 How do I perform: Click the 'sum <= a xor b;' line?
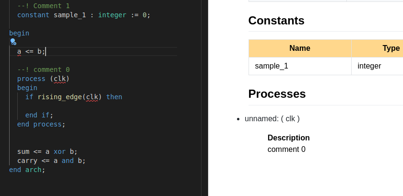click(x=47, y=151)
